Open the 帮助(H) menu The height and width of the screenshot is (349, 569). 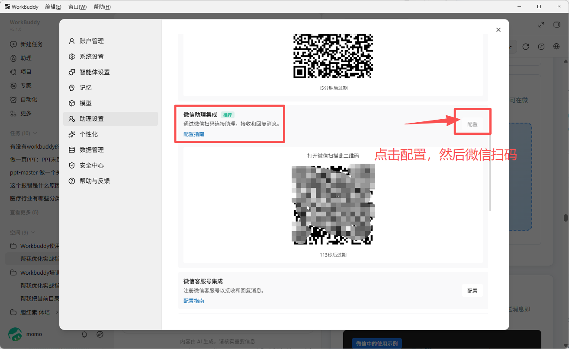pos(102,6)
